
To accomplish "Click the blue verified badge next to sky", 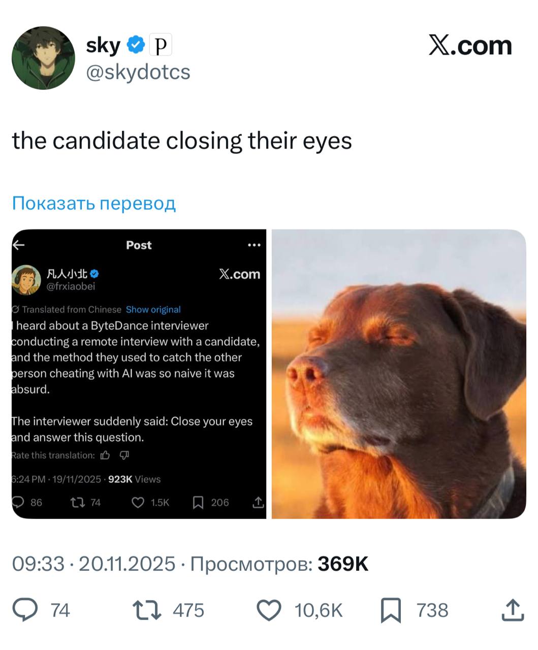I will pos(135,45).
